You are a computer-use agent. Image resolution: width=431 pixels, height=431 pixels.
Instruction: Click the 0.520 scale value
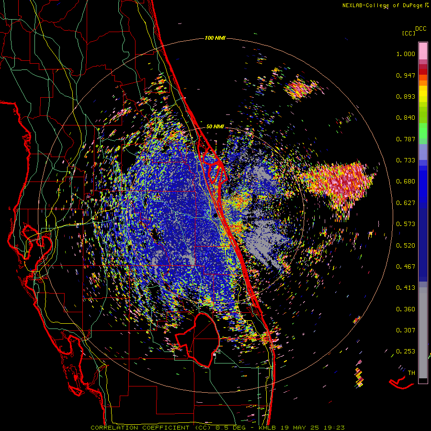tap(406, 245)
